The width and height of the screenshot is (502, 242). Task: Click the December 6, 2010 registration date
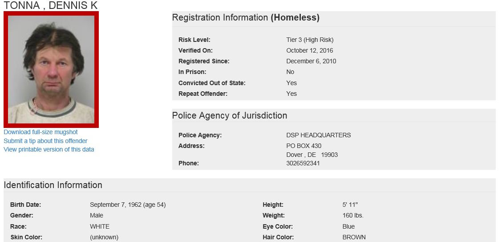point(311,61)
